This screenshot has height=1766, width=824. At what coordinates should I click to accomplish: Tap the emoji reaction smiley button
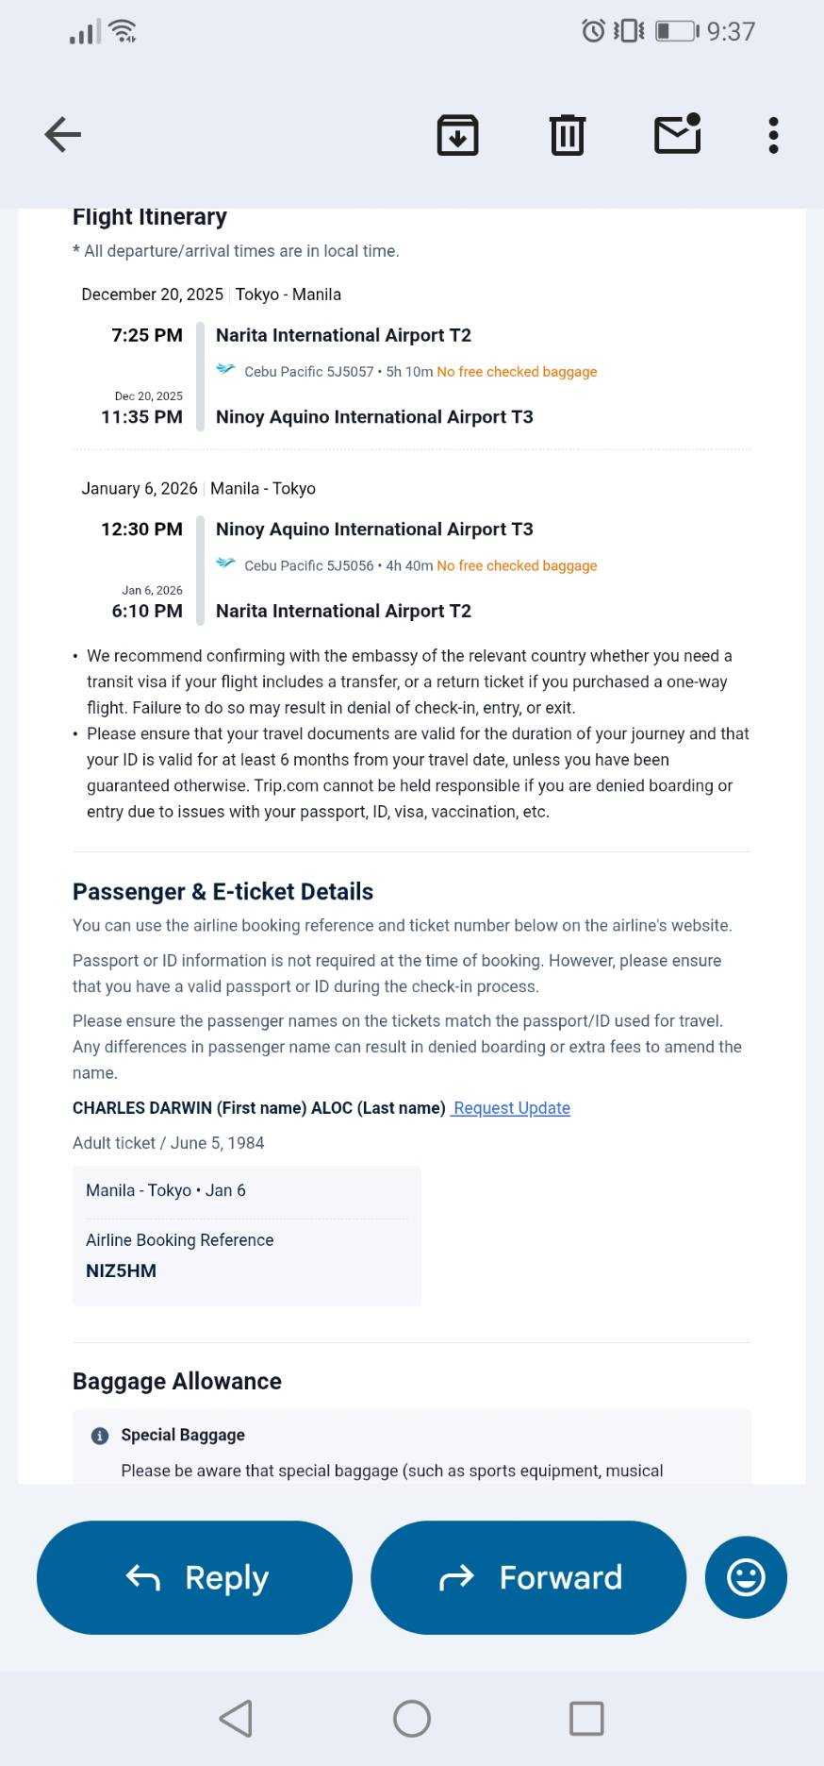coord(745,1577)
